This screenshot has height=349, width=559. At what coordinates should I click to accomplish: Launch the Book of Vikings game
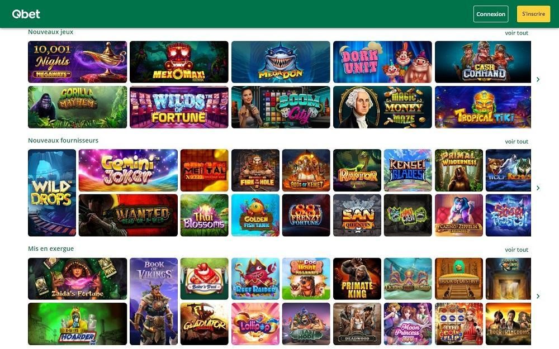click(x=154, y=302)
